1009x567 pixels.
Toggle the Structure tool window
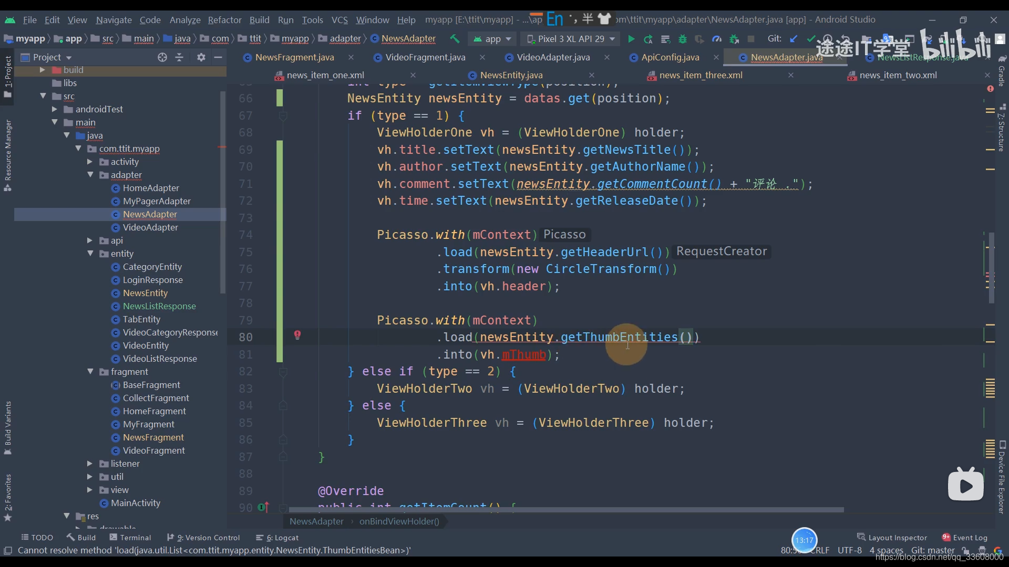(x=1002, y=129)
